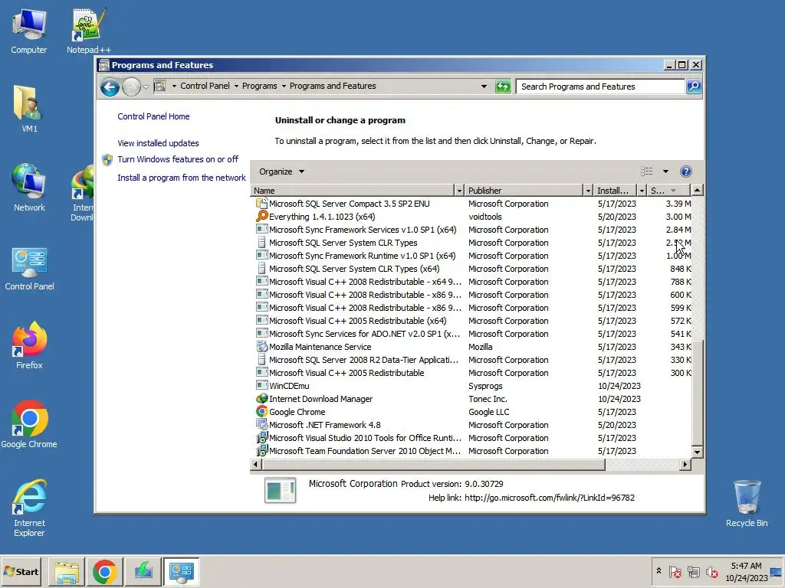Viewport: 785px width, 588px height.
Task: Click the Internet Download Manager taskbar icon
Action: coord(143,571)
